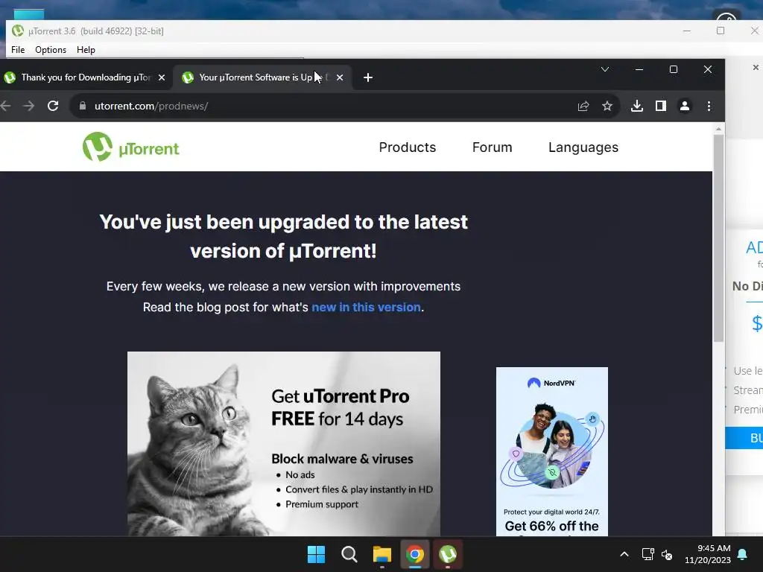
Task: Open a new Chrome tab
Action: coord(368,77)
